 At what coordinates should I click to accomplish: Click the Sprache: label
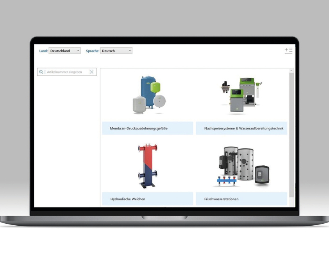[x=93, y=51]
